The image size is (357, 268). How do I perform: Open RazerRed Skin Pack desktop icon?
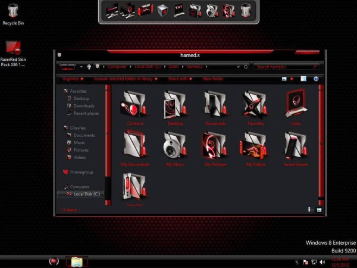click(x=13, y=54)
